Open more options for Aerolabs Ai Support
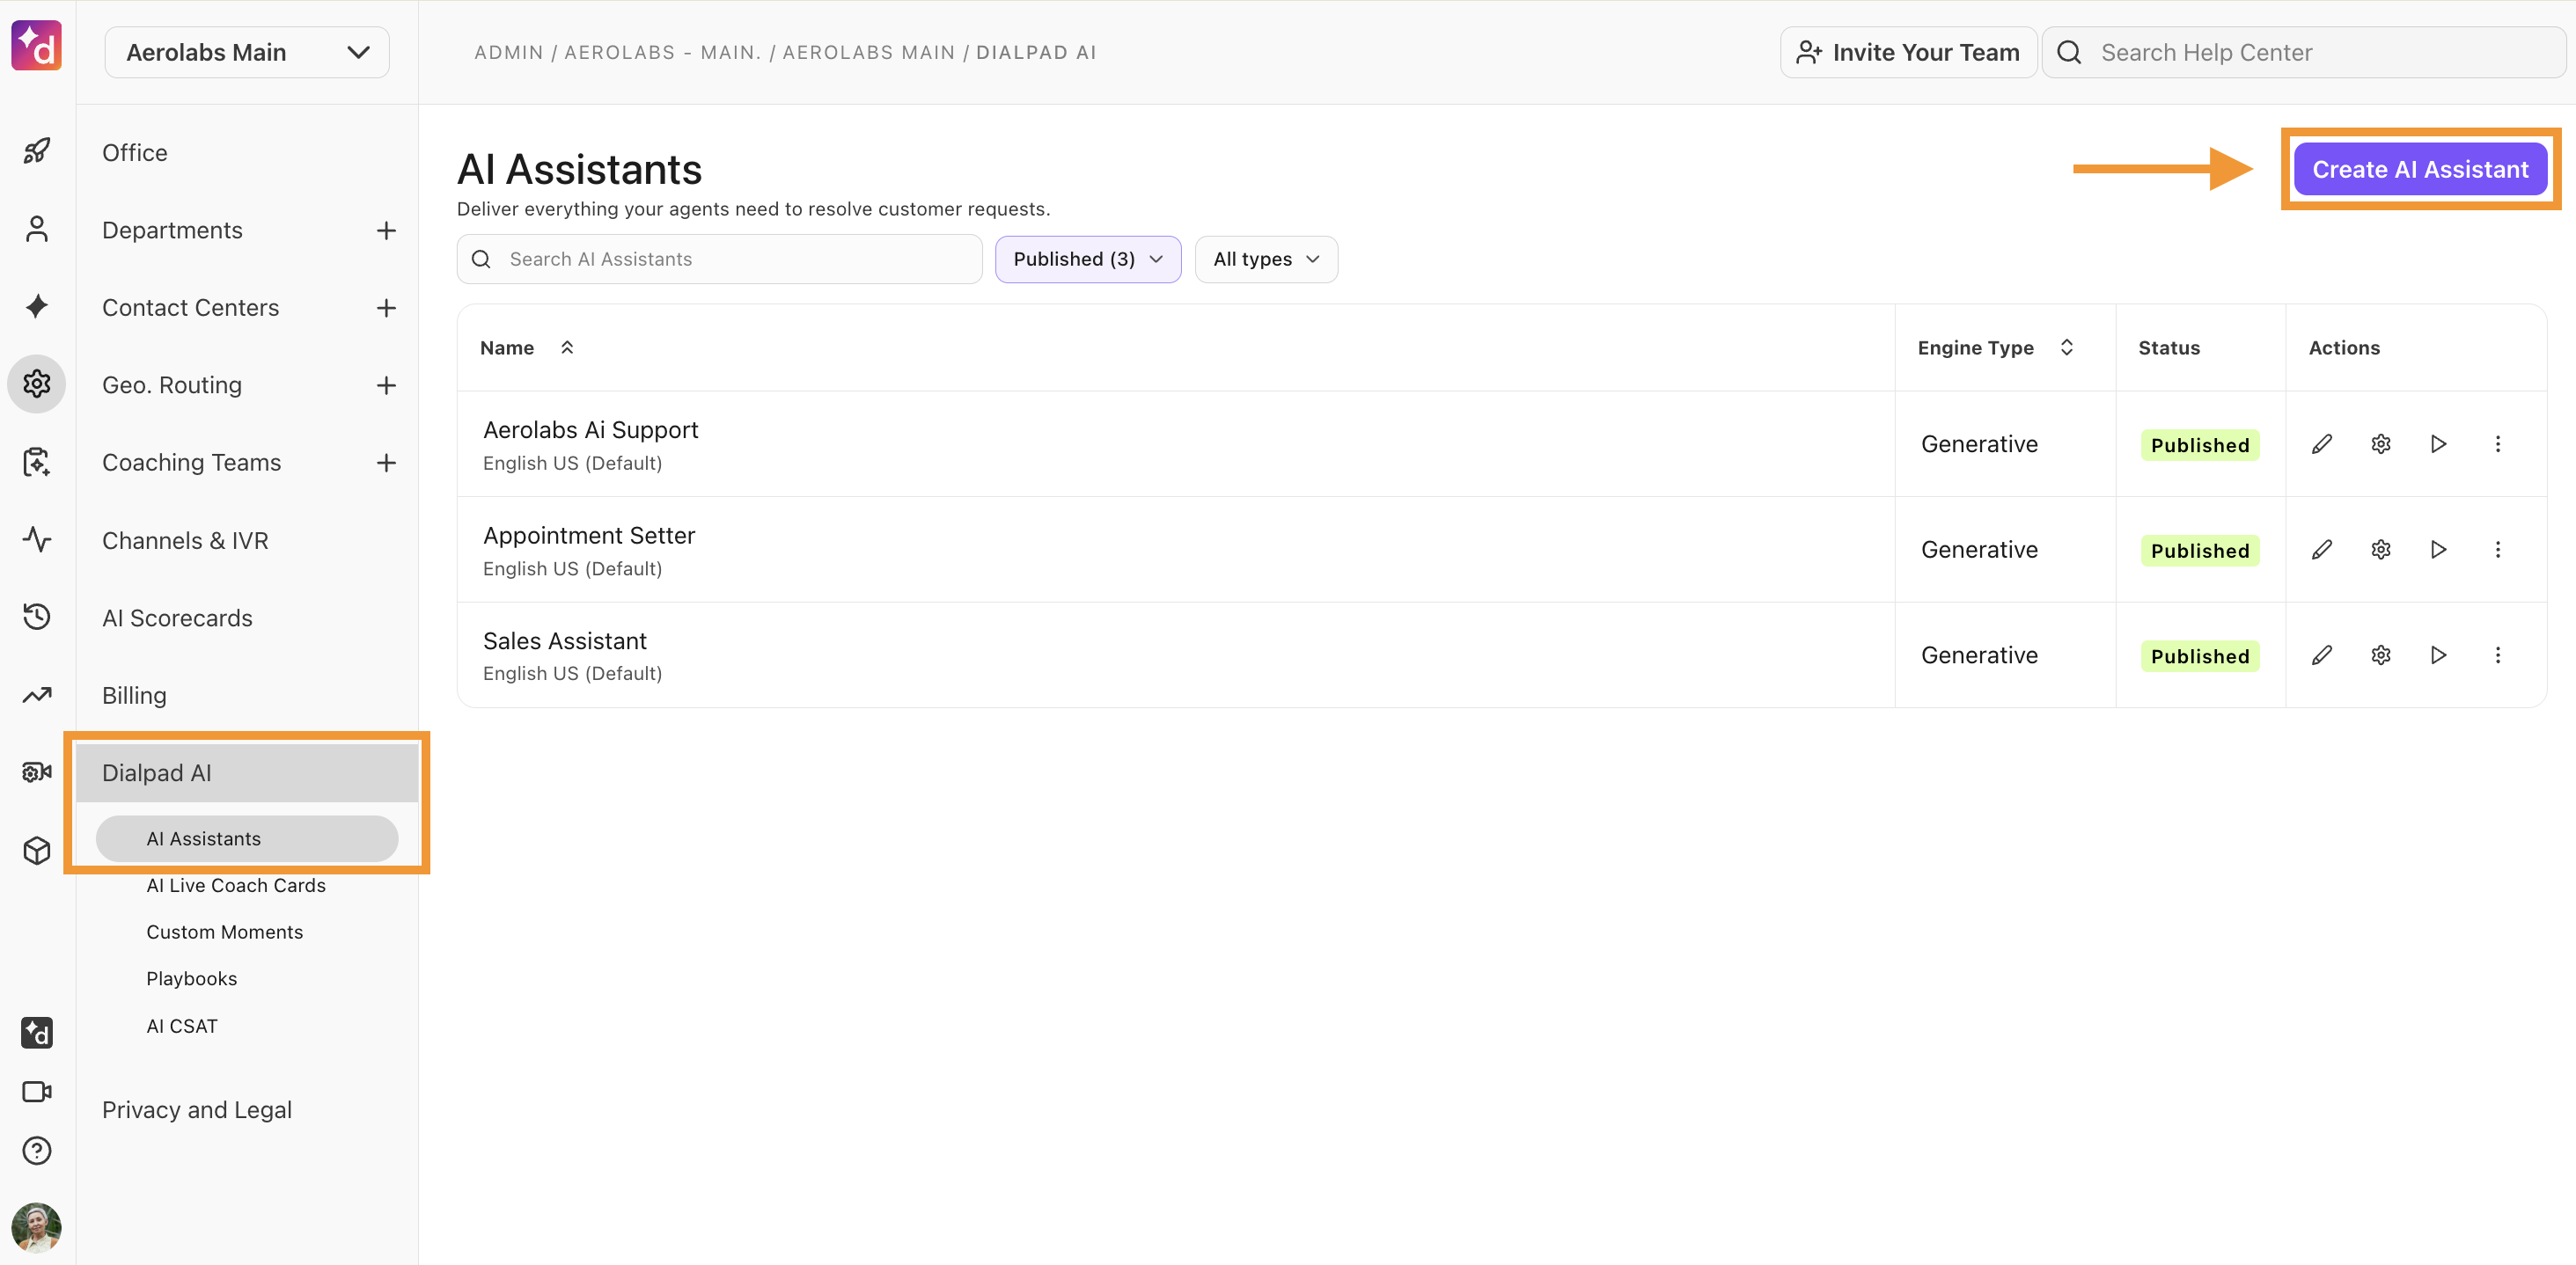Viewport: 2576px width, 1265px height. tap(2498, 443)
